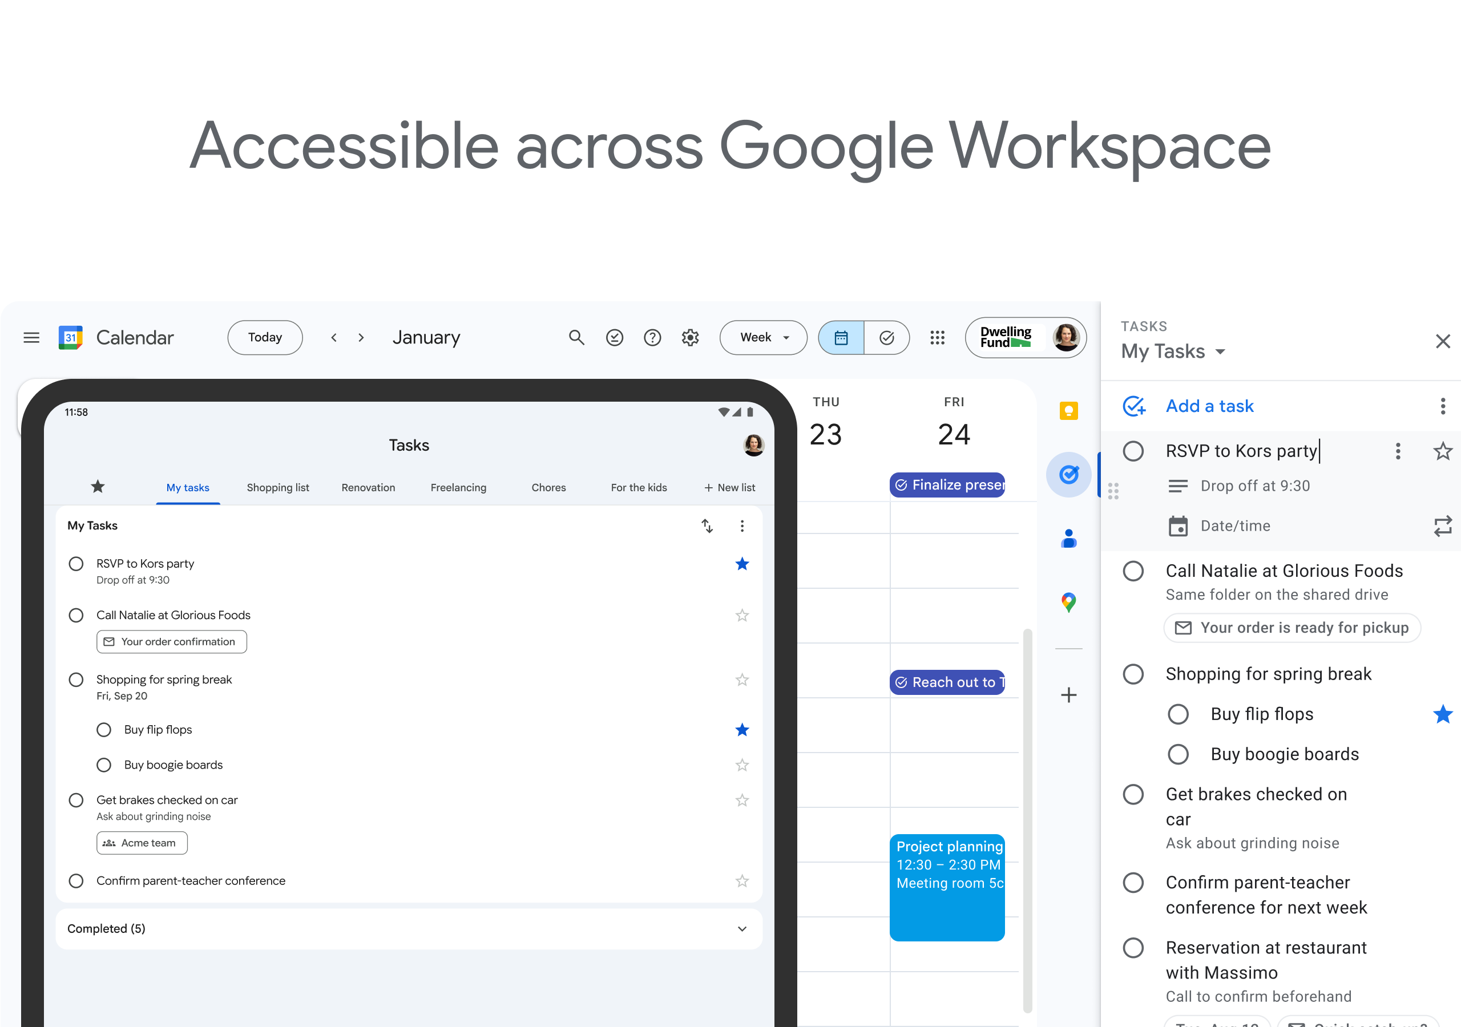Check off Get brakes checked on car on the tablet

click(x=76, y=800)
